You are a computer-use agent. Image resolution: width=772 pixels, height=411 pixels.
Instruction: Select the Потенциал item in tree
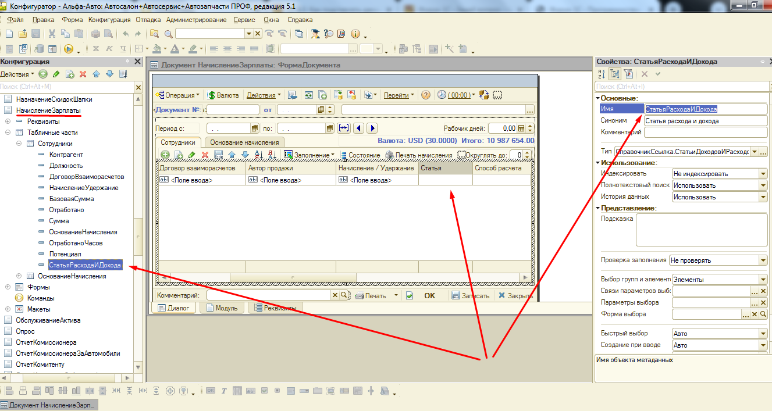(65, 254)
